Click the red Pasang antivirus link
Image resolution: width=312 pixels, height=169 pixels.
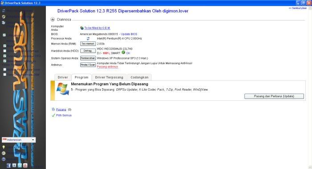click(107, 67)
